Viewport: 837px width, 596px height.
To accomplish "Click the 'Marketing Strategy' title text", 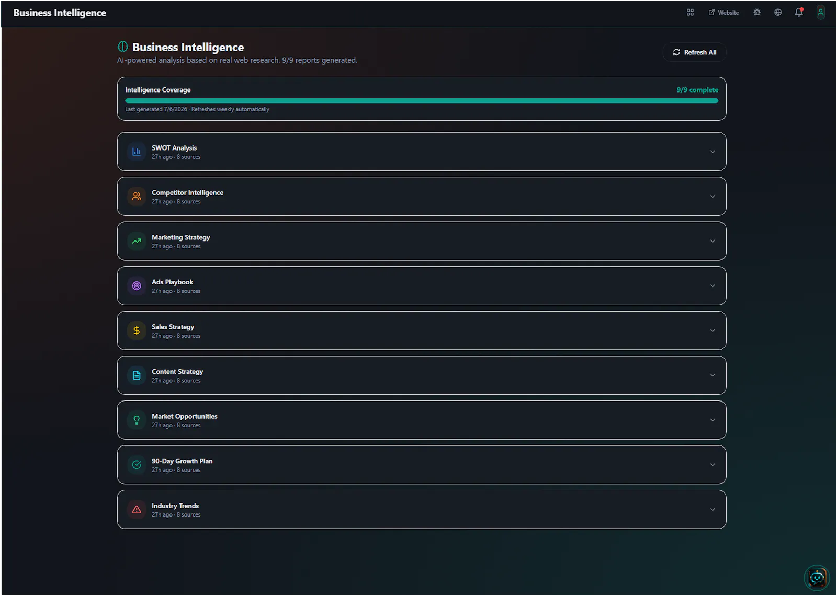I will pyautogui.click(x=181, y=237).
